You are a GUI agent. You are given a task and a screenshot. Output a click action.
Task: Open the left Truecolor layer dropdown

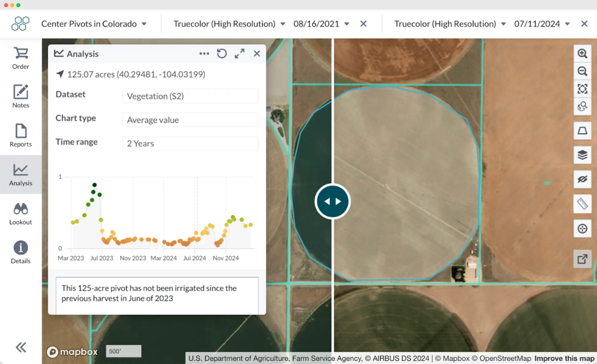(229, 24)
